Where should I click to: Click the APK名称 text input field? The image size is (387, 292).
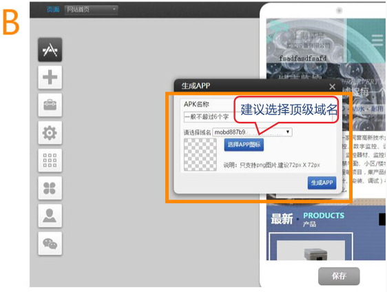click(258, 117)
